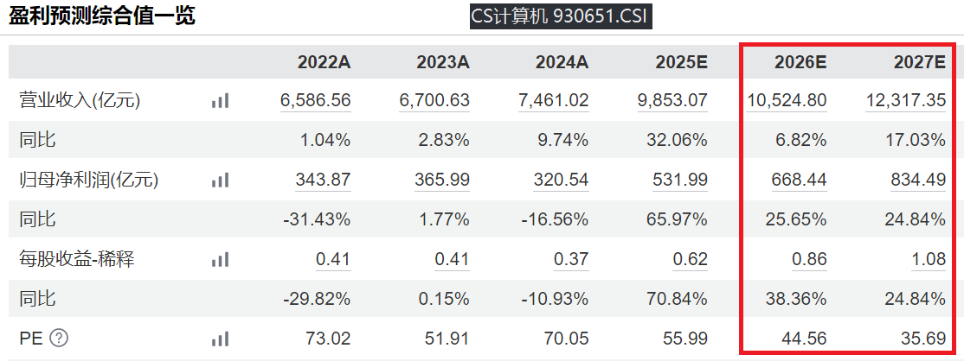Click the 2026E revenue forecast 10,524.80
The width and height of the screenshot is (964, 361).
pos(787,101)
